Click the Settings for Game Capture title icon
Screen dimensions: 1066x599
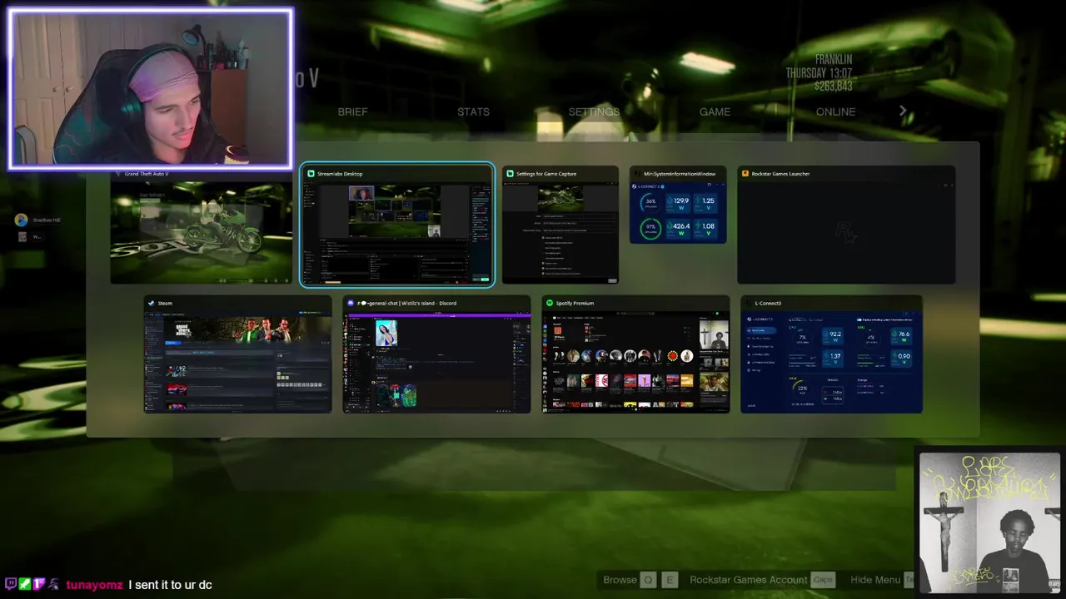pos(510,174)
